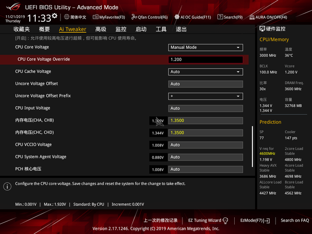Click the PCH 核心电压 field
Screen dimensions: 312x234
(205, 169)
